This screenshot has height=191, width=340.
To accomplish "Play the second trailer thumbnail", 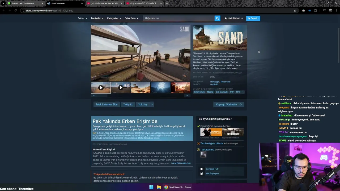I will [121, 88].
